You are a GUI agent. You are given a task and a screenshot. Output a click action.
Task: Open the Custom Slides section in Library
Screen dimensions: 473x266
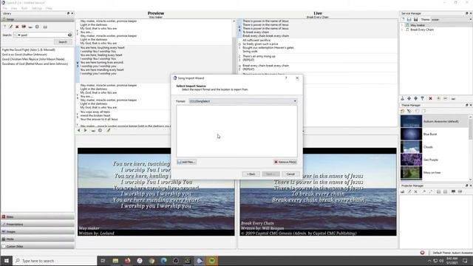point(38,246)
